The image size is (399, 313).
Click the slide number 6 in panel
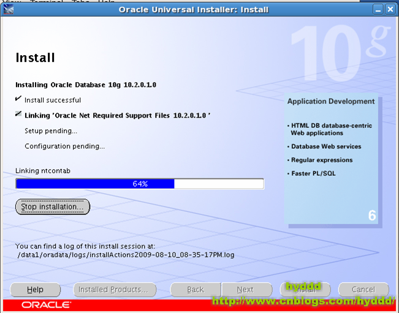(372, 216)
